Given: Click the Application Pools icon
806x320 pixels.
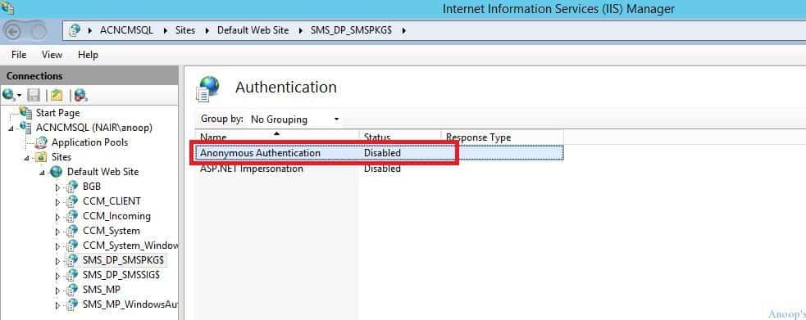Looking at the screenshot, I should click(x=41, y=142).
